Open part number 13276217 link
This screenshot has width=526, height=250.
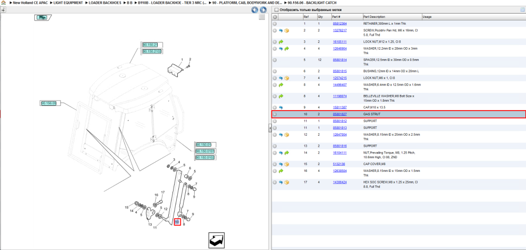point(339,30)
